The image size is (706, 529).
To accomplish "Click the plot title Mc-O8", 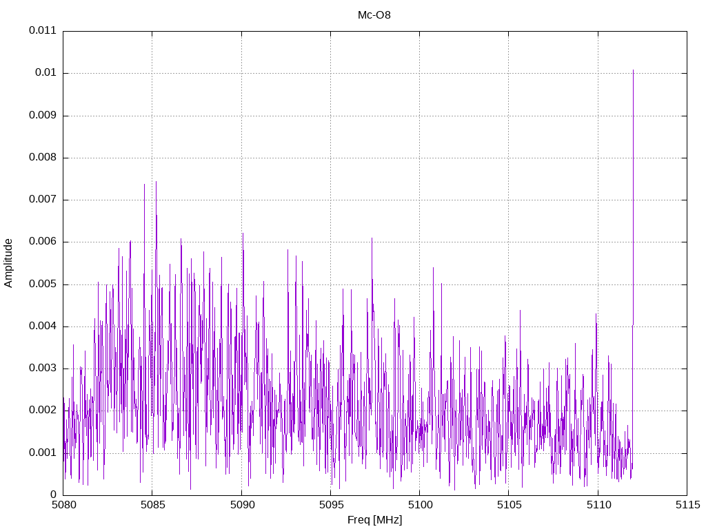I will 374,14.
